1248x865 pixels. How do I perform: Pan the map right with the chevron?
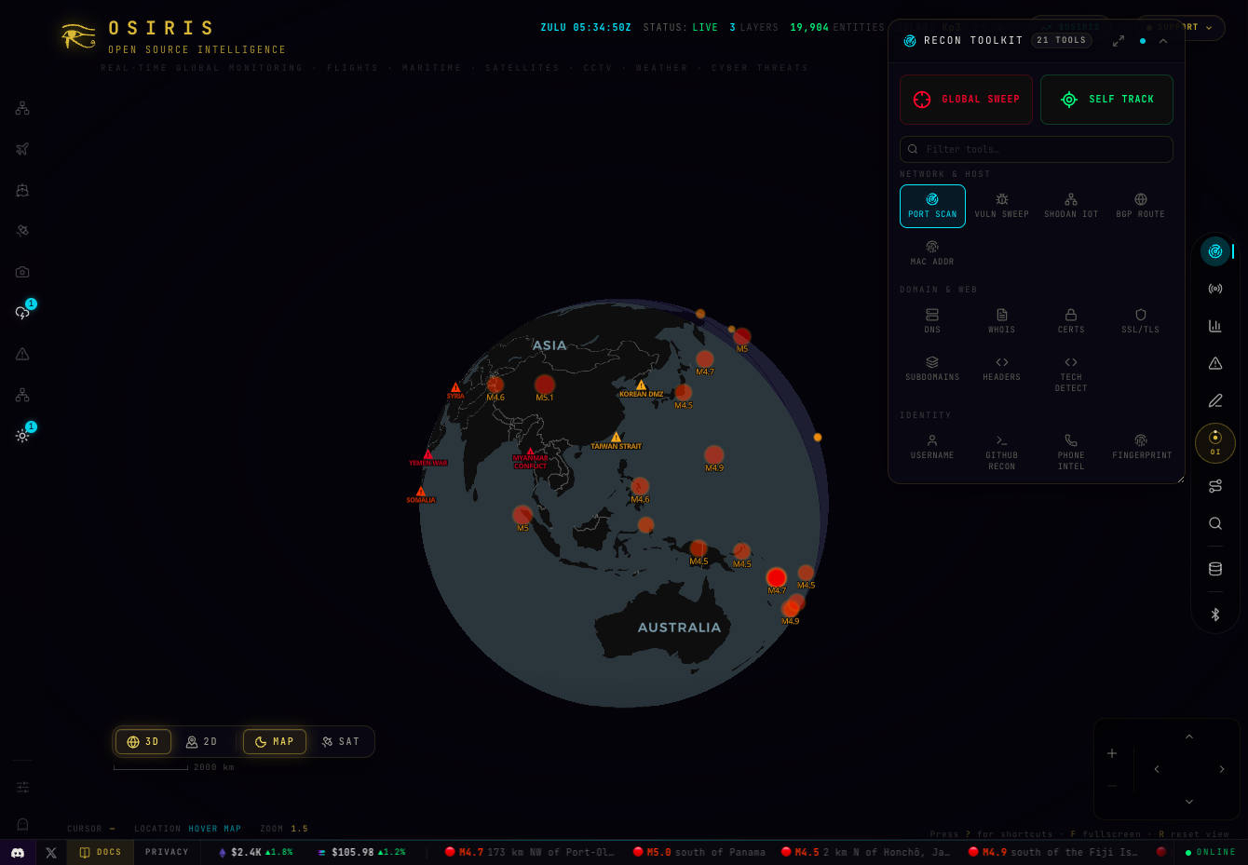1222,769
